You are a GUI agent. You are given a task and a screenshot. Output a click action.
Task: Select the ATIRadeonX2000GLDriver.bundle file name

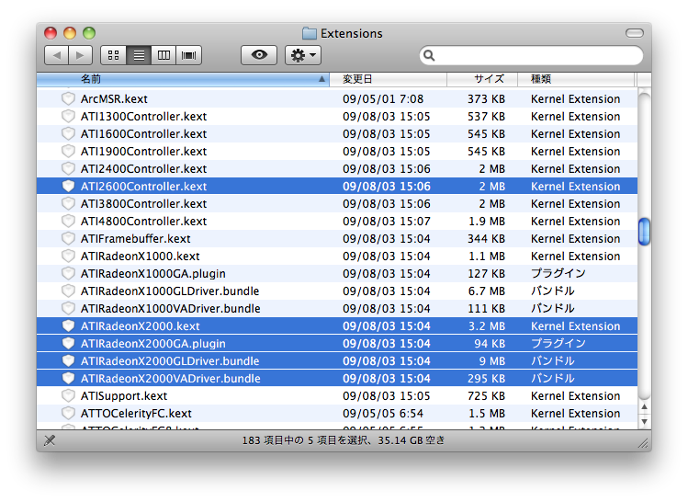[x=170, y=361]
